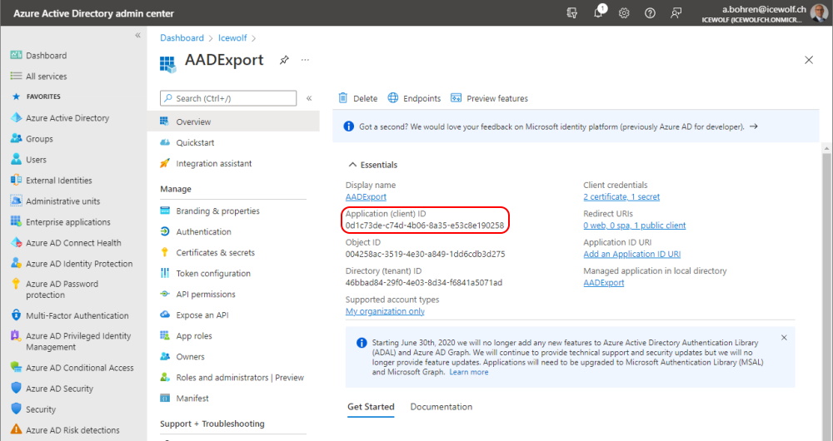Open the feedback icon in header
833x441 pixels.
[676, 13]
